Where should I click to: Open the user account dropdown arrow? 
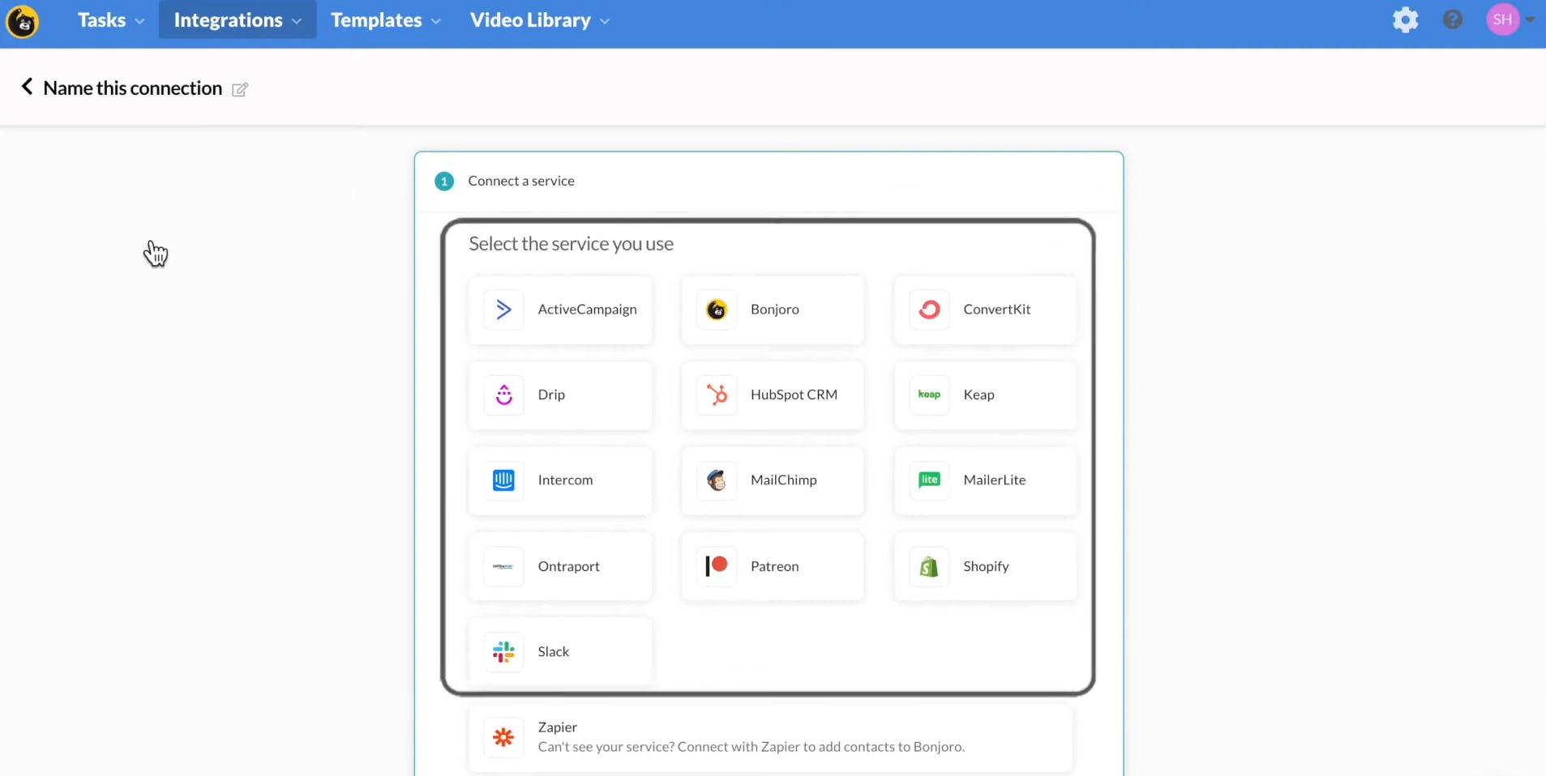[x=1530, y=20]
